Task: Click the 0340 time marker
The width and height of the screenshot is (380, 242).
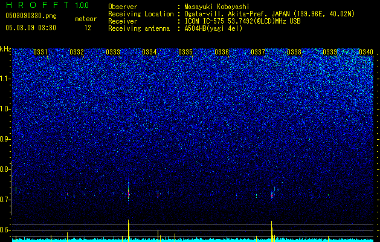Action: pyautogui.click(x=366, y=52)
